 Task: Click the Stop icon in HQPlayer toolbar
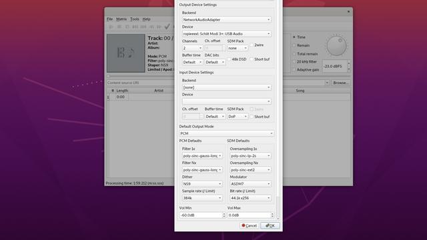click(127, 27)
